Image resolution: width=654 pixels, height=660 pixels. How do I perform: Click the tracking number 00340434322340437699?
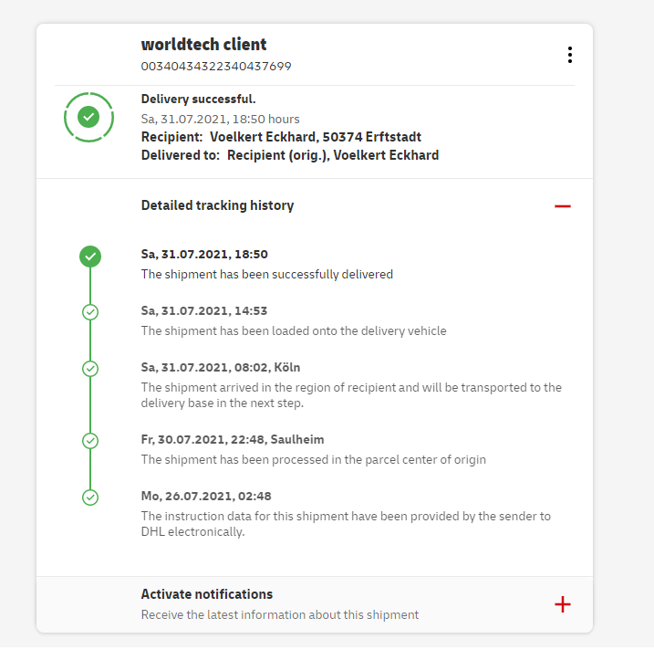tap(216, 66)
